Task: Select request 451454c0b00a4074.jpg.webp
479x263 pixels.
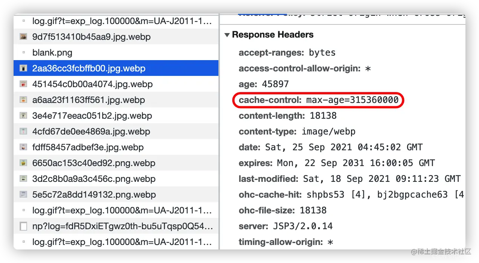Action: [116, 84]
